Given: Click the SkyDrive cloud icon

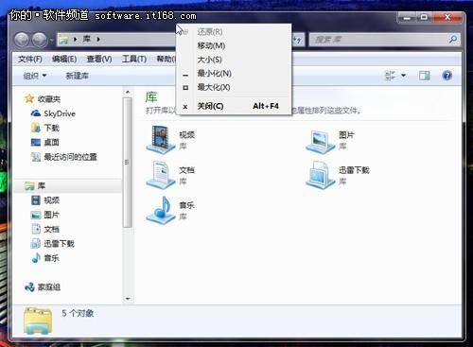Looking at the screenshot, I should pos(36,113).
